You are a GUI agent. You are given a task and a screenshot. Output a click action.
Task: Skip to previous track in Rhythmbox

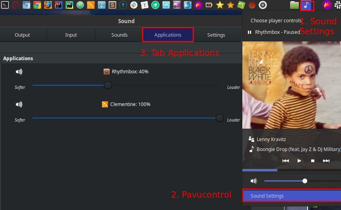(286, 161)
